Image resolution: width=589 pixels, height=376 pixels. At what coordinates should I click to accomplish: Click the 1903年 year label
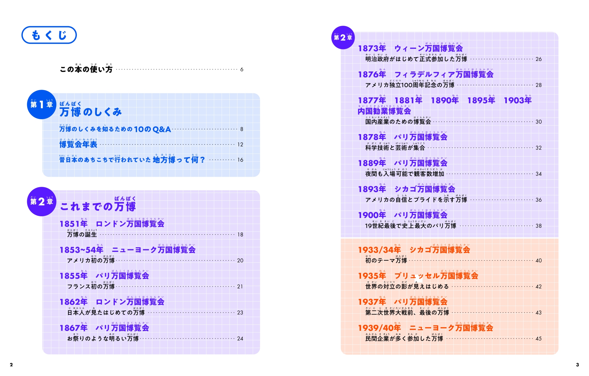tap(517, 100)
